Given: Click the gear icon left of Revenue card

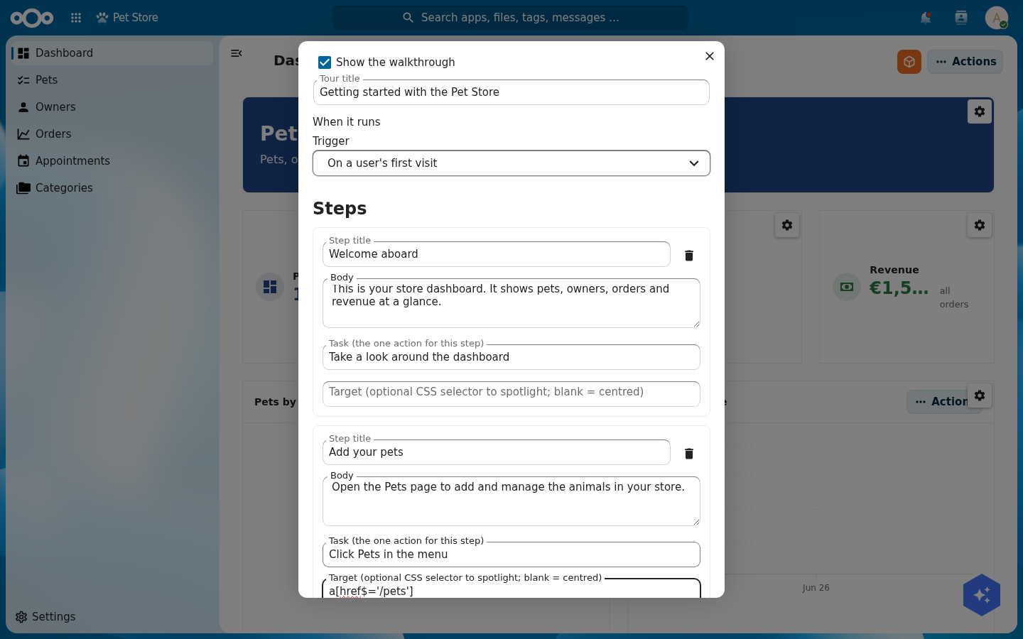Looking at the screenshot, I should [787, 225].
